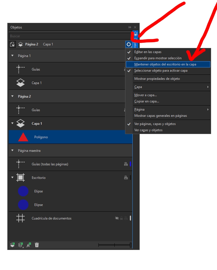This screenshot has height=270, width=217.
Task: Uncheck Editar en las capas option
Action: 148,52
